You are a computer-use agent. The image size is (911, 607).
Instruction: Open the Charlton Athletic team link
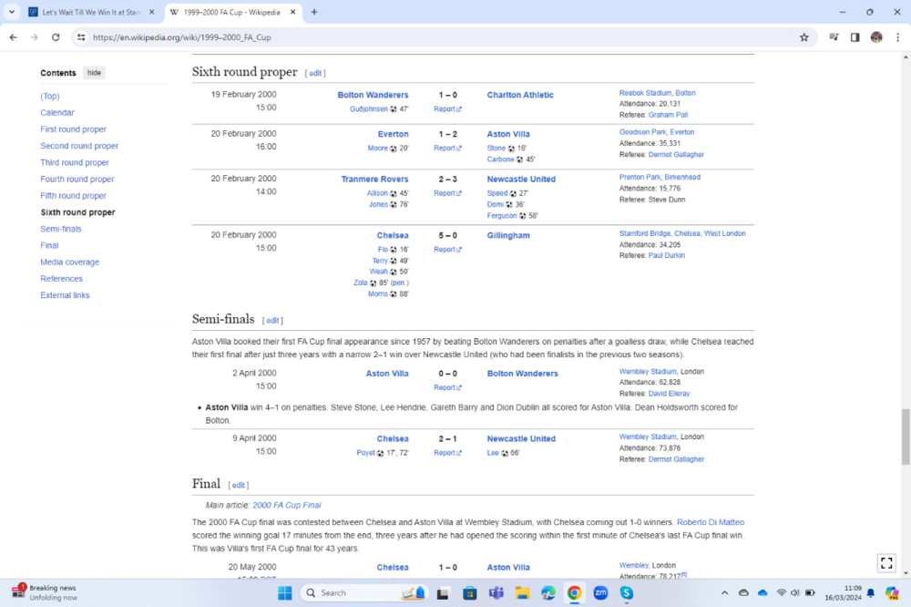pyautogui.click(x=520, y=95)
